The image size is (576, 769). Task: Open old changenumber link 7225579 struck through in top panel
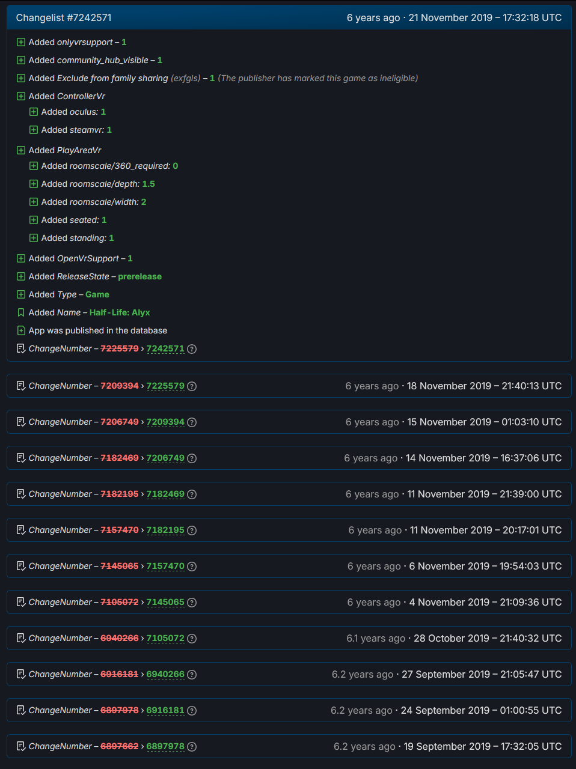point(120,348)
